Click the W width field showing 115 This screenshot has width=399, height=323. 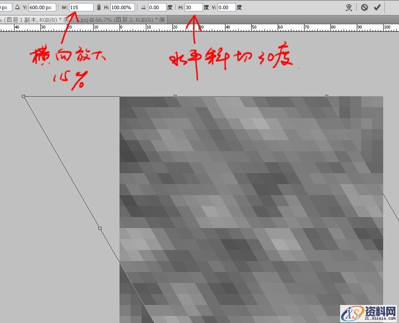click(x=81, y=7)
